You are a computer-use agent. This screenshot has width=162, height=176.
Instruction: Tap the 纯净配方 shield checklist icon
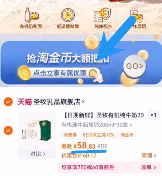(102, 15)
